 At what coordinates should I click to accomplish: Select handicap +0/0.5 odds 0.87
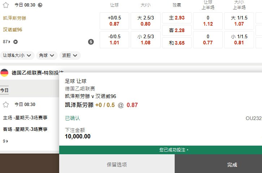(x=114, y=21)
